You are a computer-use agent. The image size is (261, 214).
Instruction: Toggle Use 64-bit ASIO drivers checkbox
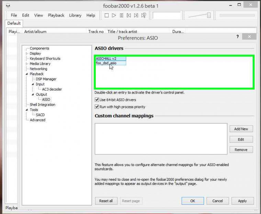97,100
